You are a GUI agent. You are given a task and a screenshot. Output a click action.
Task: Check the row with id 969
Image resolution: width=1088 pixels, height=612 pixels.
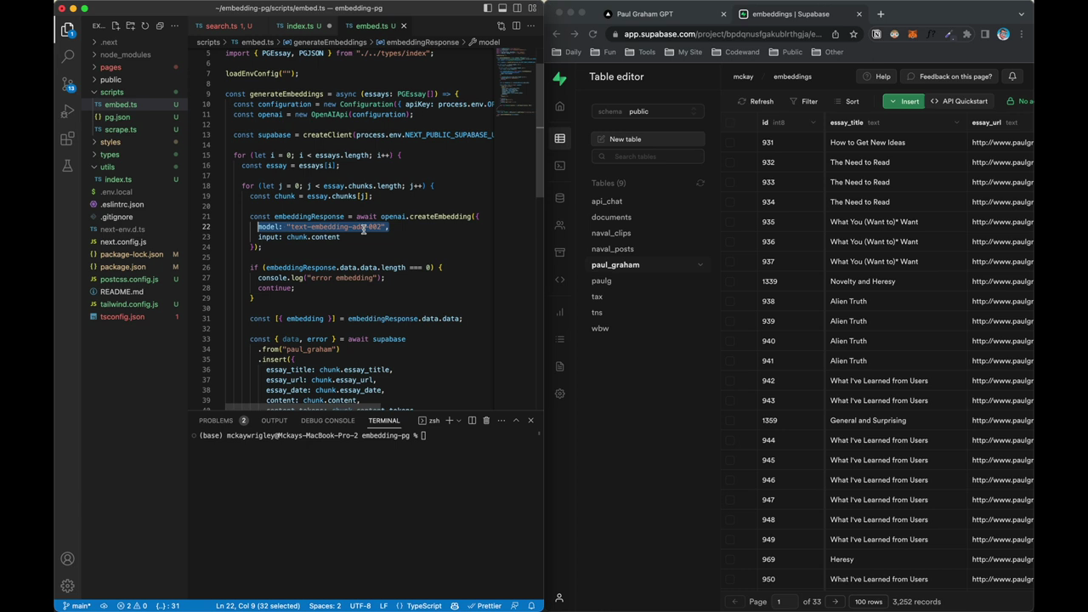(x=730, y=559)
